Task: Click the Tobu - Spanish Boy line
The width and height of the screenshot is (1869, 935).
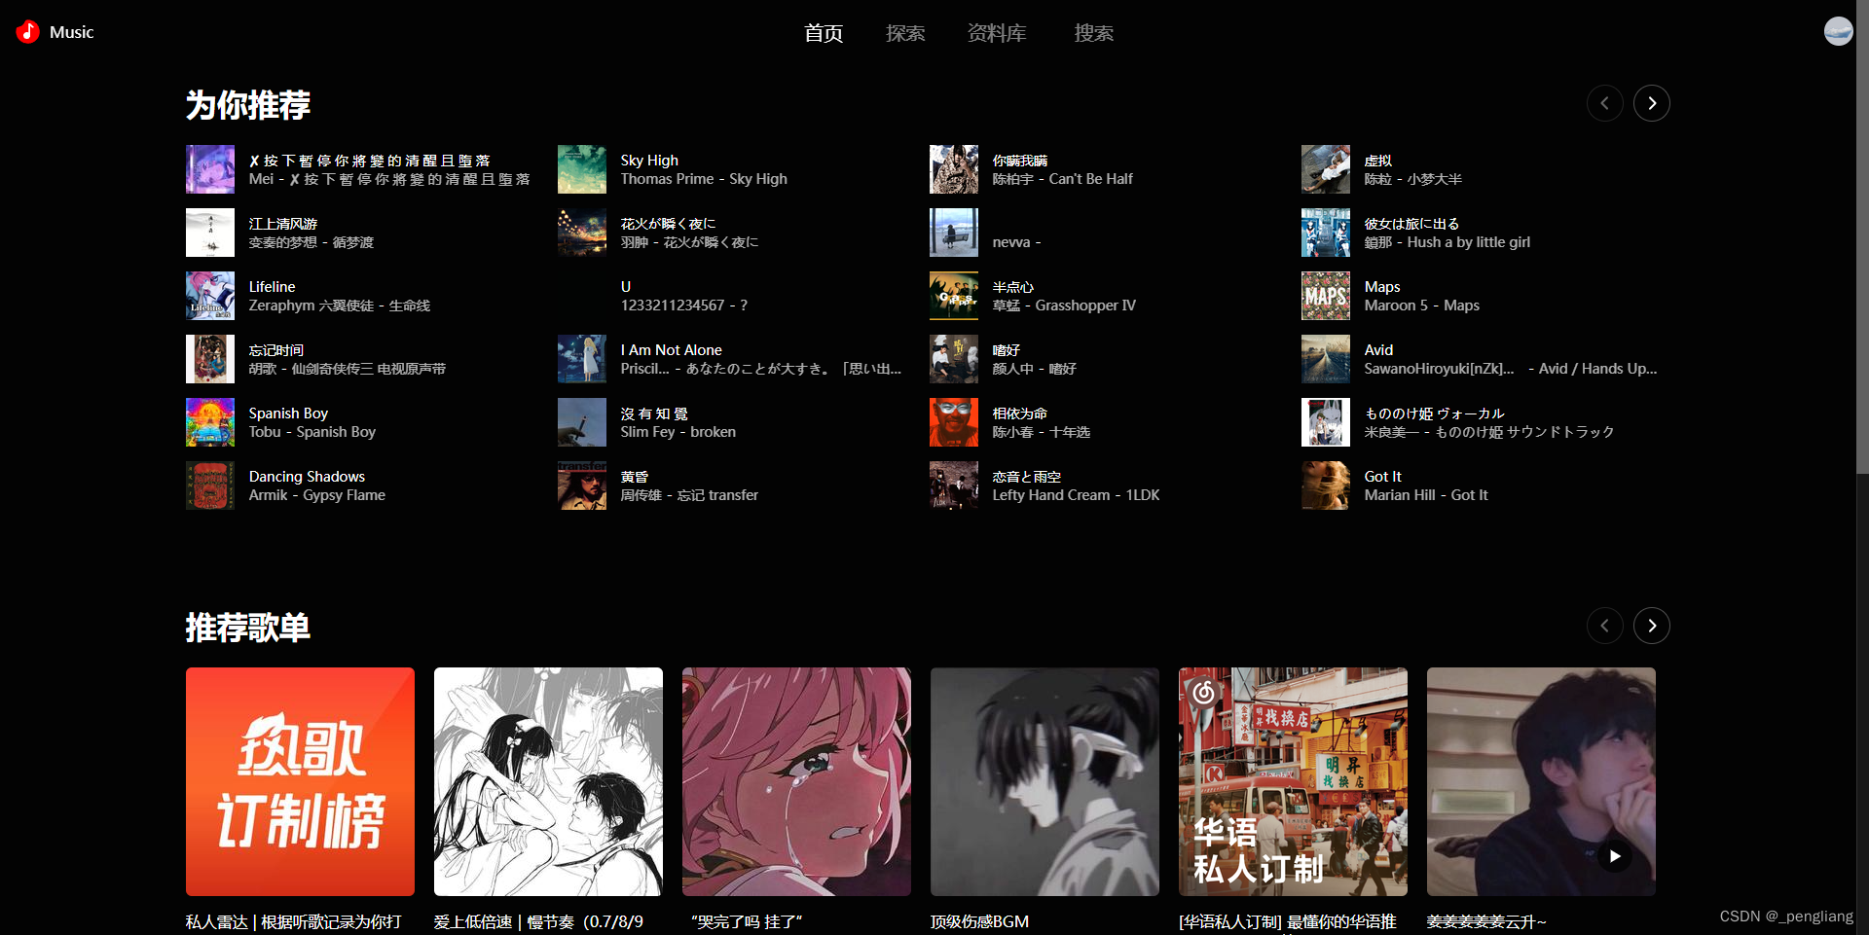Action: tap(311, 432)
